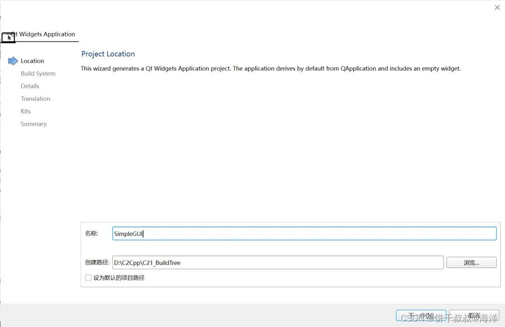The width and height of the screenshot is (505, 327).
Task: Select the Translation wizard step
Action: 36,99
